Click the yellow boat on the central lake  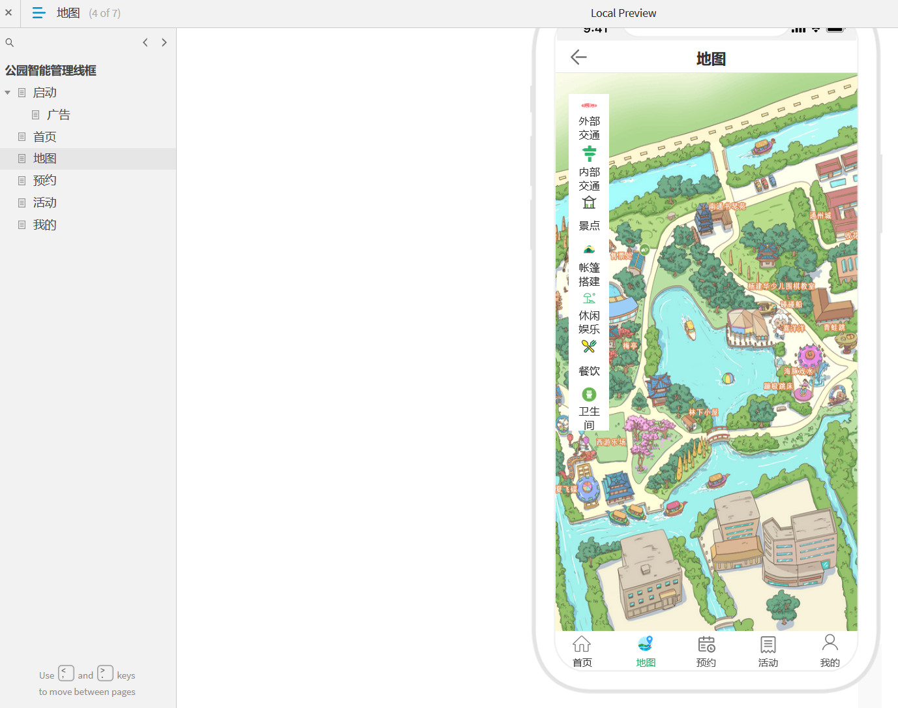[x=689, y=329]
